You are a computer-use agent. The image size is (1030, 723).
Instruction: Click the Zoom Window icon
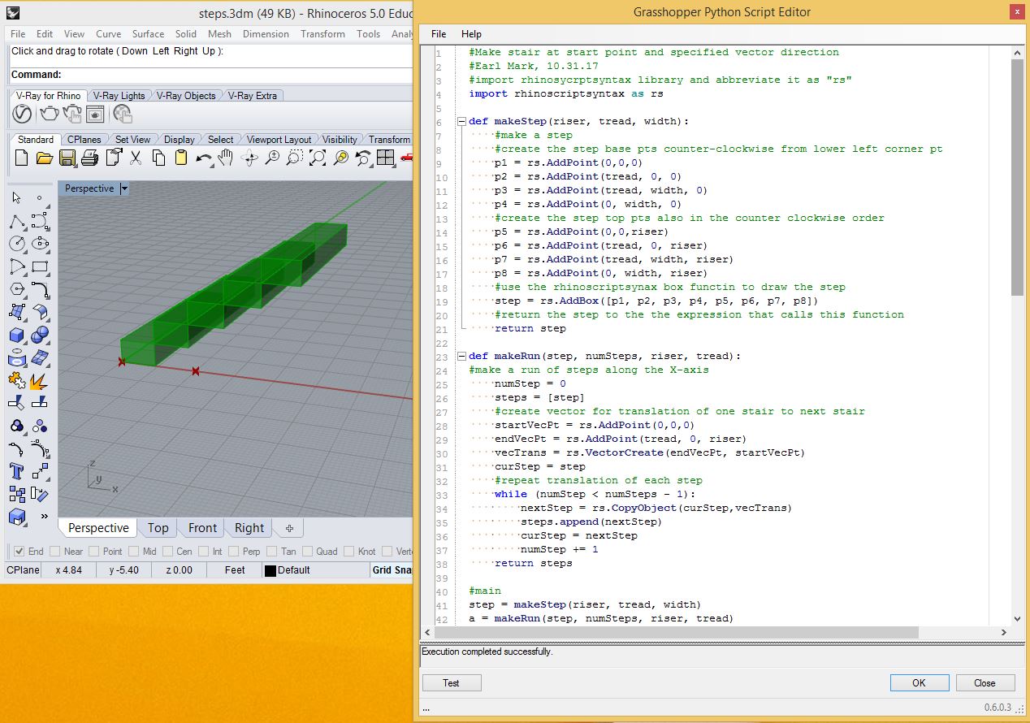click(295, 158)
